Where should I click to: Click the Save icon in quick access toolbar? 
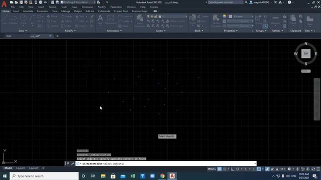tap(21, 2)
